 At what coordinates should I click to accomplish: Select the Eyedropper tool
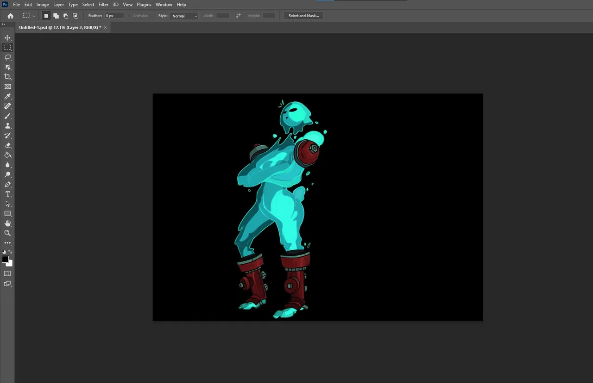[x=7, y=96]
